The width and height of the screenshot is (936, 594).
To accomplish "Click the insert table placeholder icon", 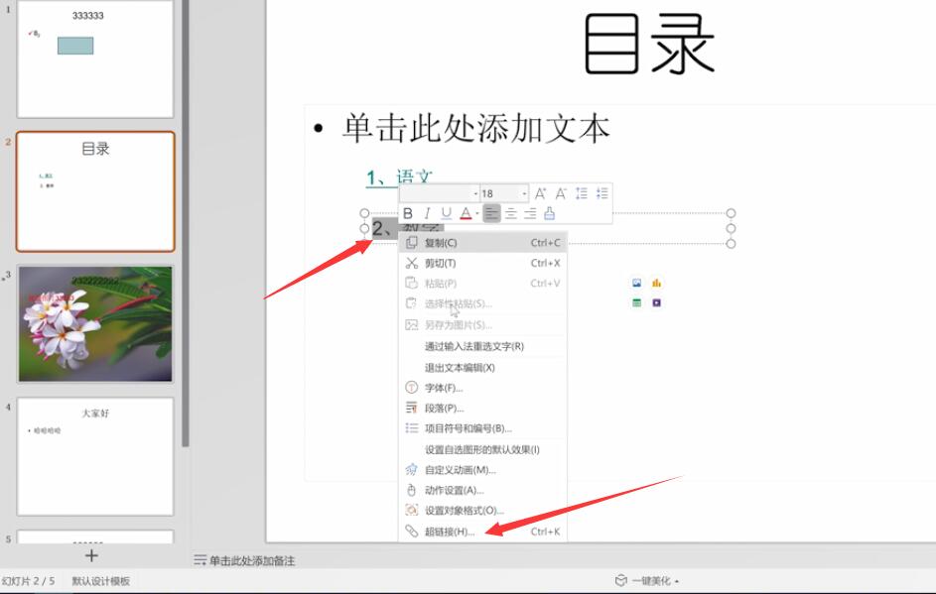I will [x=637, y=302].
